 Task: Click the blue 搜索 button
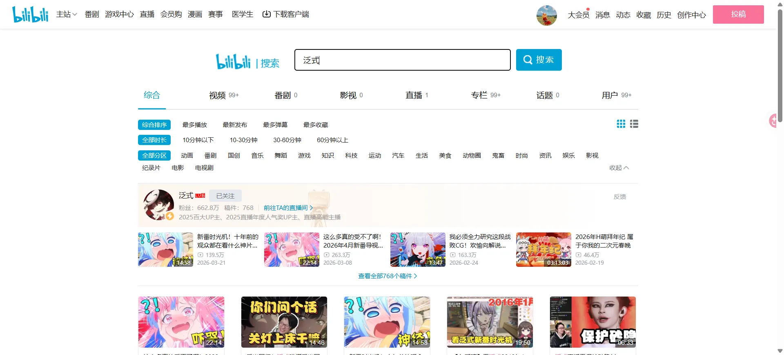click(x=539, y=60)
